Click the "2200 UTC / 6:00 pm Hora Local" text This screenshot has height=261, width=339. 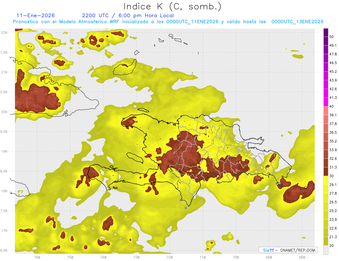coord(128,15)
